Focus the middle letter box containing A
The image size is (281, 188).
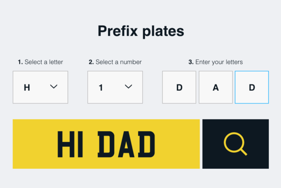(216, 87)
